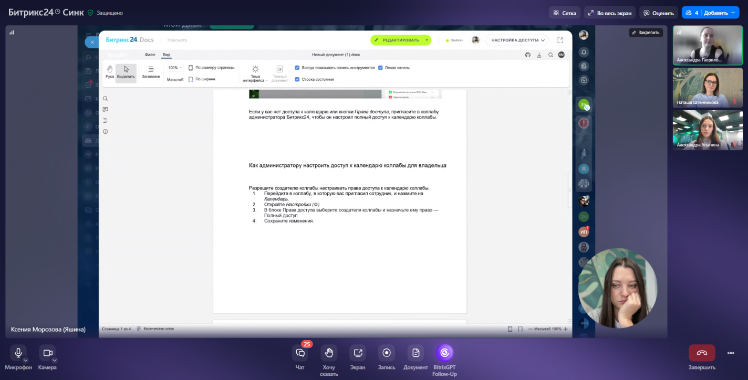This screenshot has width=748, height=380.
Task: Select the Рука hand tool
Action: [x=110, y=72]
